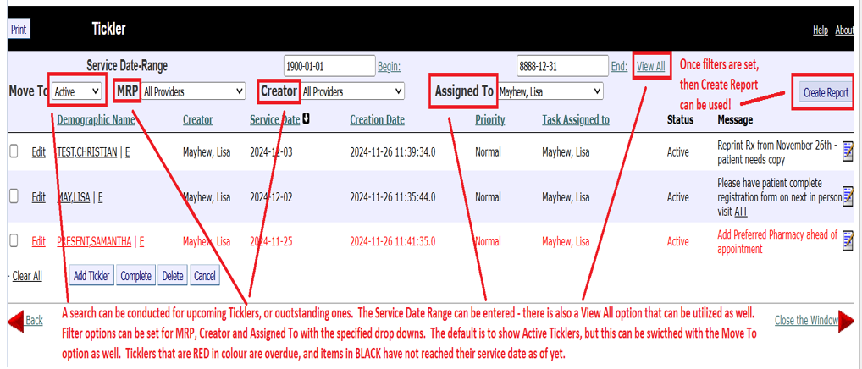Open the About menu link
The height and width of the screenshot is (369, 862).
coord(844,30)
